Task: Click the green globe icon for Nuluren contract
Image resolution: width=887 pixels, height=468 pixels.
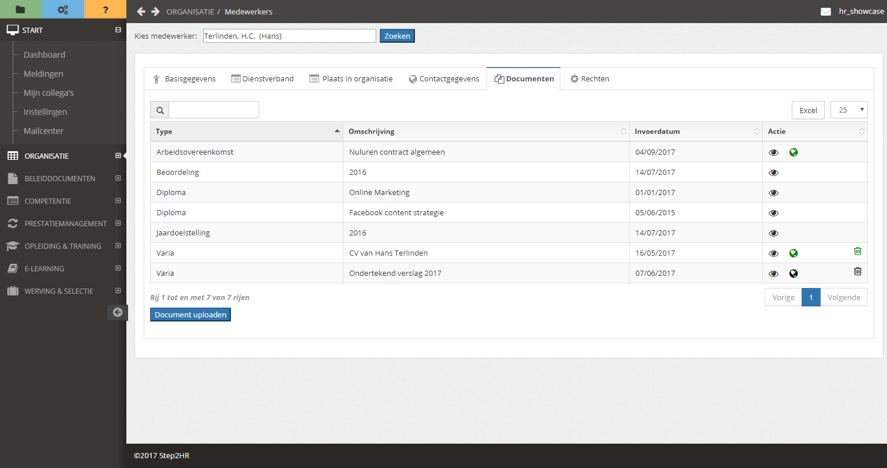Action: [x=794, y=152]
